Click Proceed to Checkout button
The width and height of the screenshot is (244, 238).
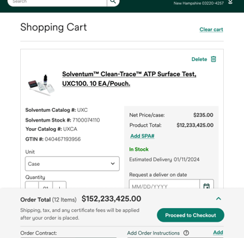click(x=191, y=215)
